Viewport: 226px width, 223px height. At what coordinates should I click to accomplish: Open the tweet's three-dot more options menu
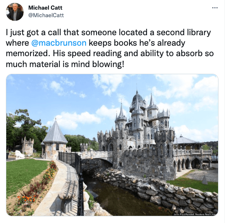pos(215,8)
